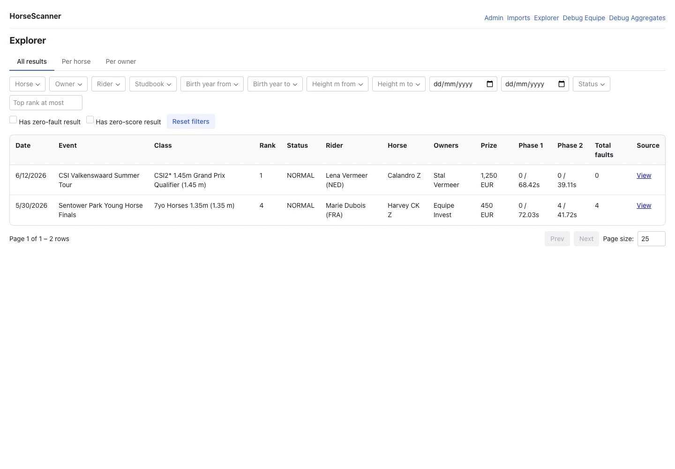Click the Prev pagination button
Screen dimensions: 675x469
click(557, 239)
